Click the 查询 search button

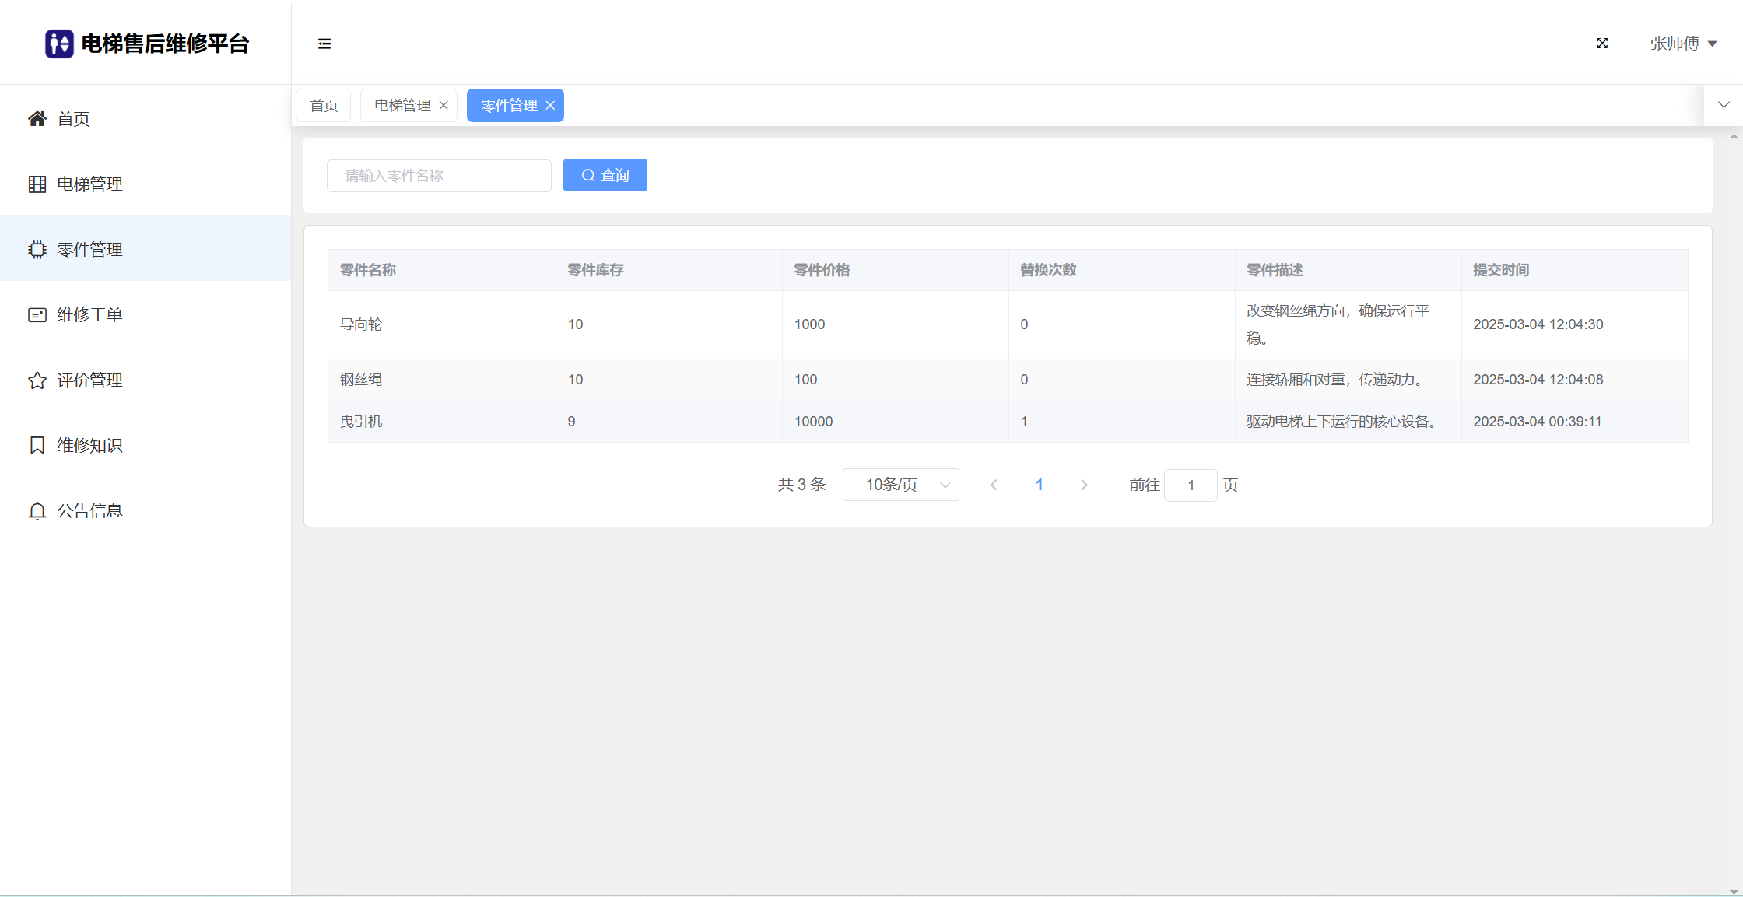(x=605, y=175)
